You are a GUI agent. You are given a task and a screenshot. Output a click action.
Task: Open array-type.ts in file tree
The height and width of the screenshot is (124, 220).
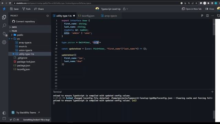point(30,42)
